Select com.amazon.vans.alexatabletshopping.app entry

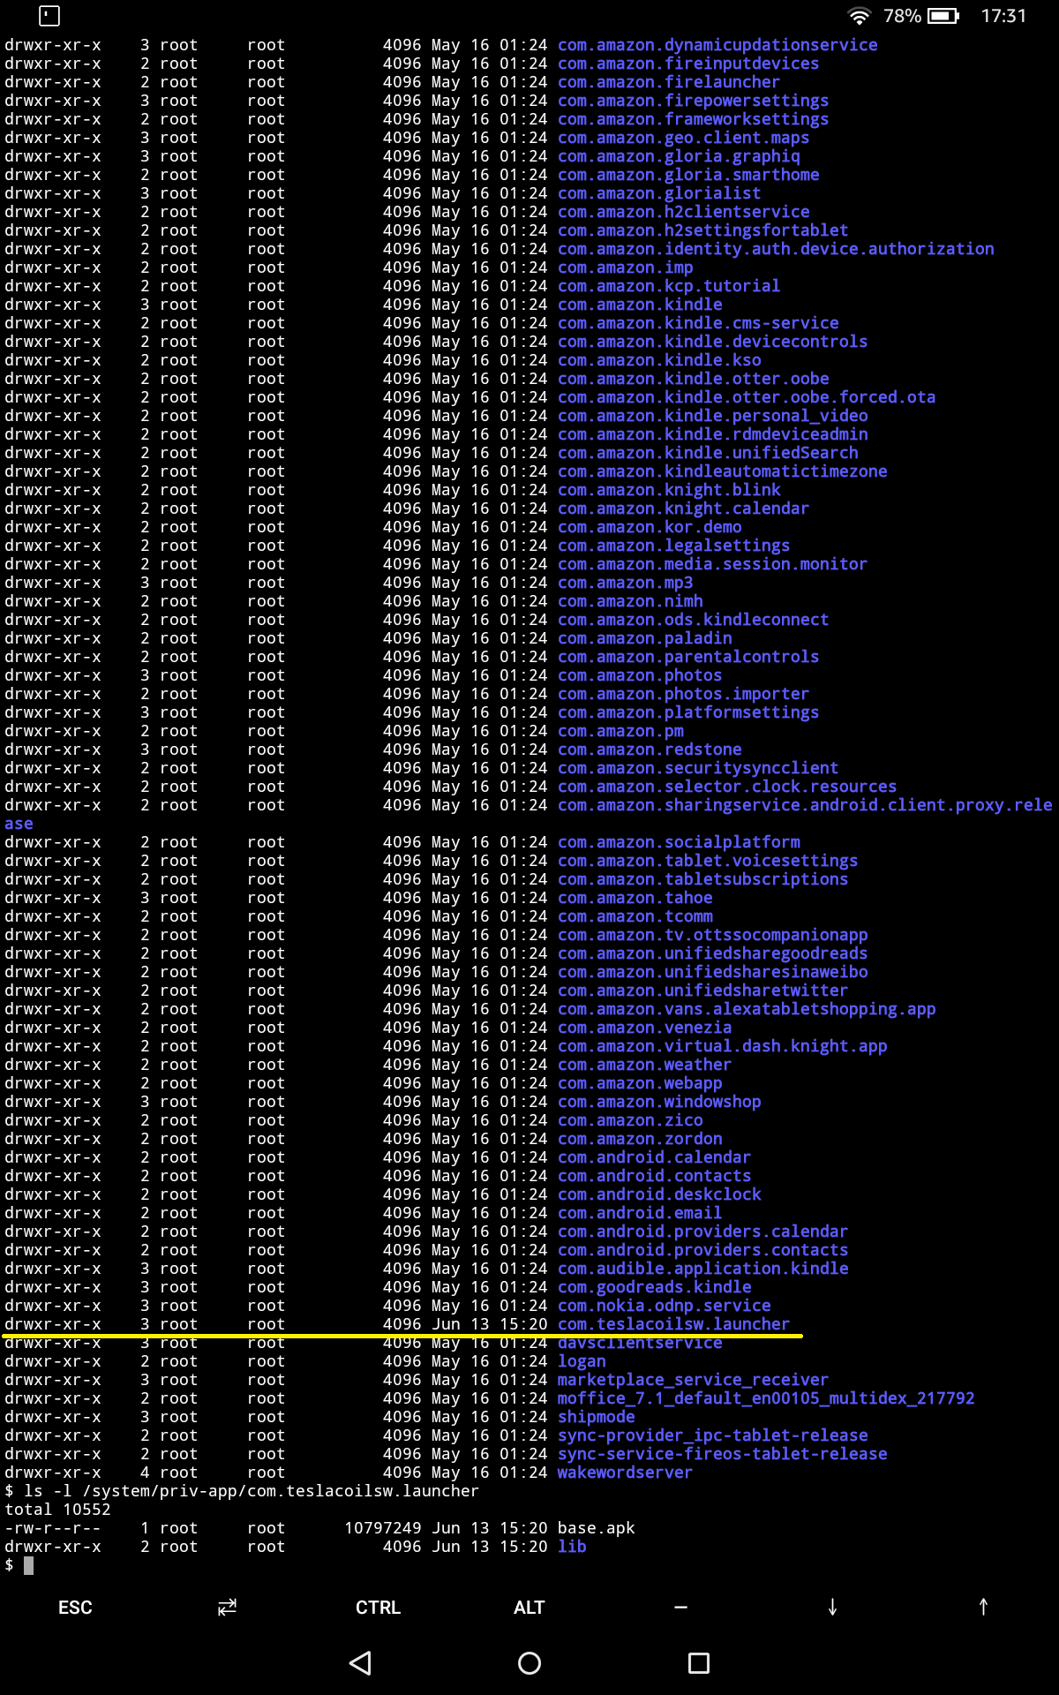[x=747, y=1009]
